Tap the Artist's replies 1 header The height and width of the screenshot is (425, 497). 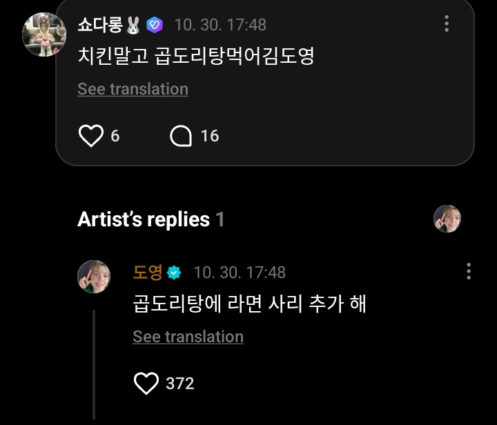[x=151, y=219]
